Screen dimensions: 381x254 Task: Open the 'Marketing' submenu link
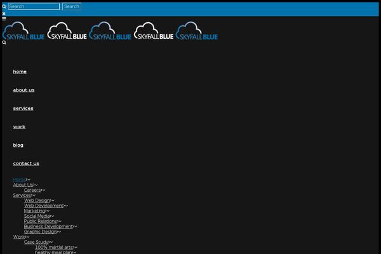(x=34, y=211)
